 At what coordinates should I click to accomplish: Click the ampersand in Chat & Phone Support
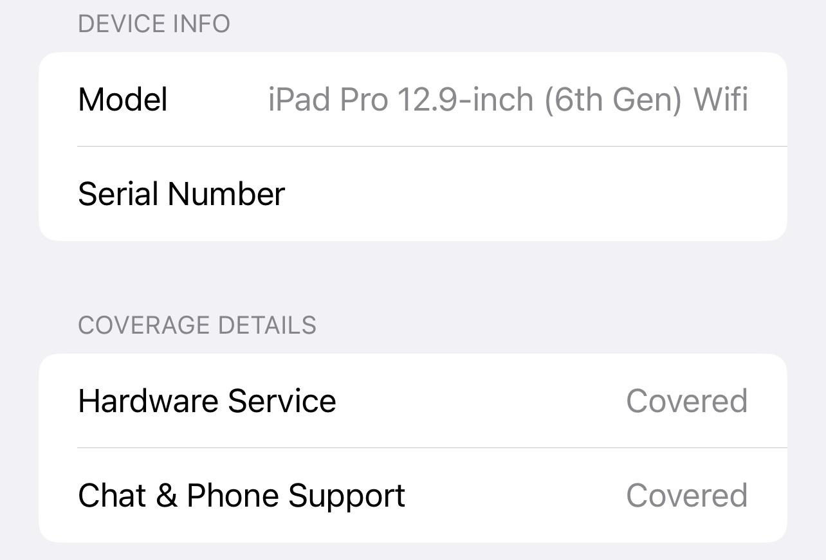click(x=167, y=496)
